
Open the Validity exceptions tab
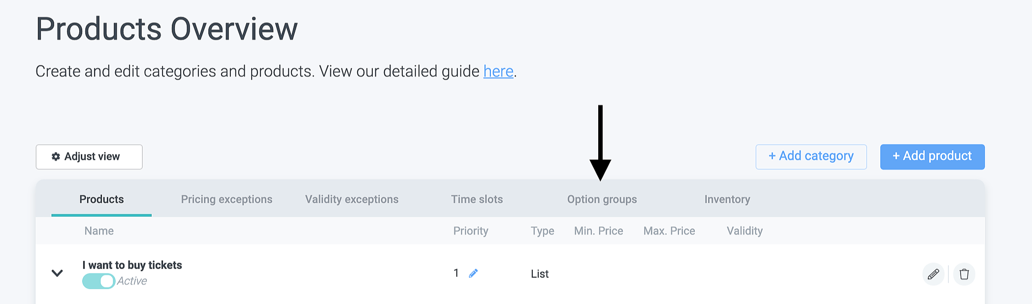click(352, 199)
